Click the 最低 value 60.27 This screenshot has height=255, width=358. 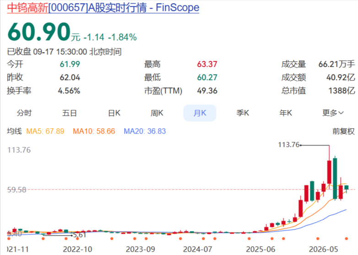[207, 77]
